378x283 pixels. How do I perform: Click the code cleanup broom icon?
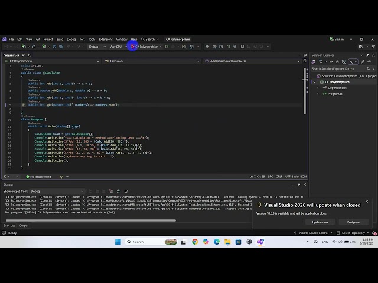(61, 177)
